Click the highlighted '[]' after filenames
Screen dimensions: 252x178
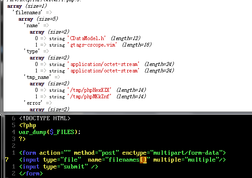[x=143, y=160]
